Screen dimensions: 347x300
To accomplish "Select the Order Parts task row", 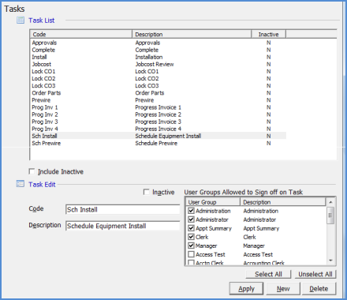I will tap(159, 93).
